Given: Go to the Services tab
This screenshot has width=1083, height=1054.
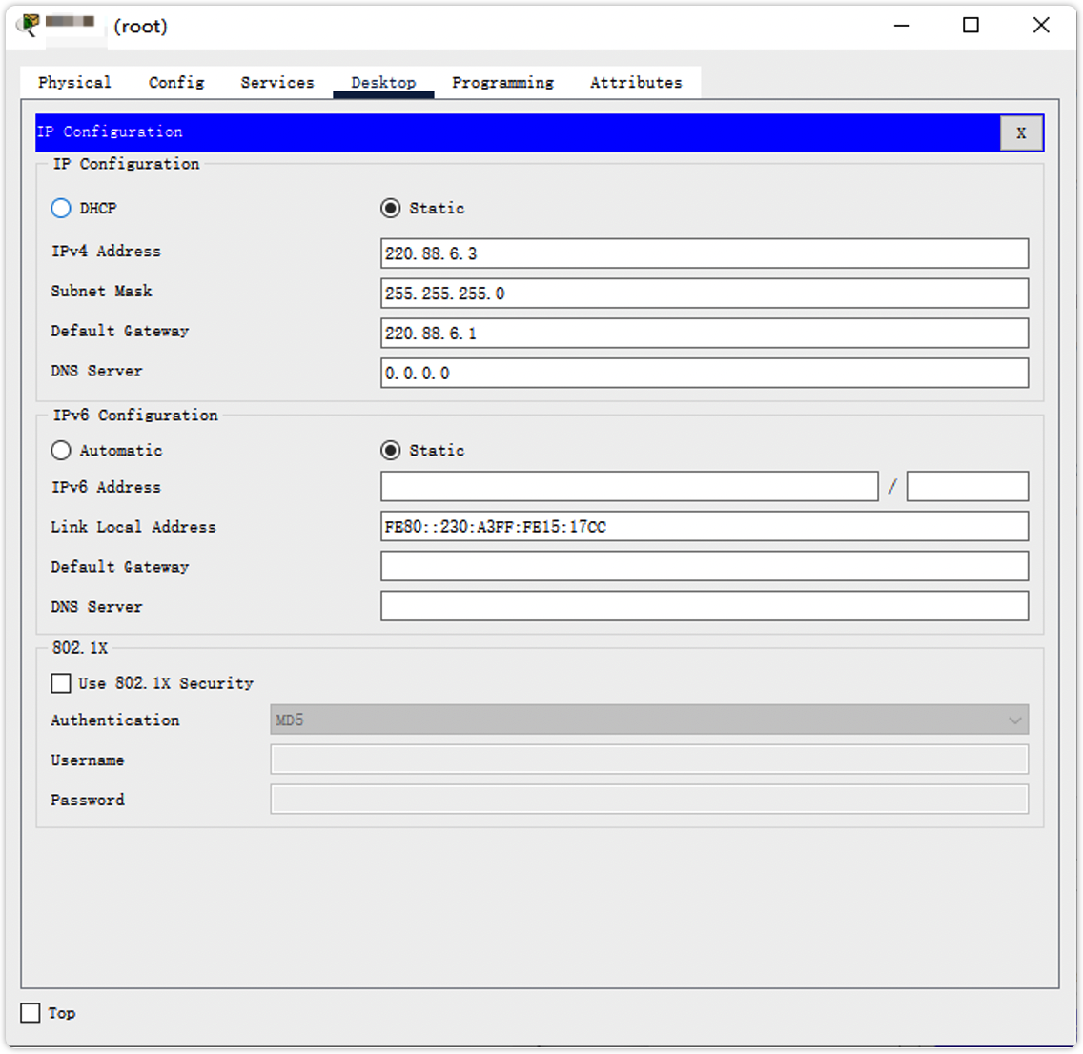Looking at the screenshot, I should pyautogui.click(x=277, y=83).
